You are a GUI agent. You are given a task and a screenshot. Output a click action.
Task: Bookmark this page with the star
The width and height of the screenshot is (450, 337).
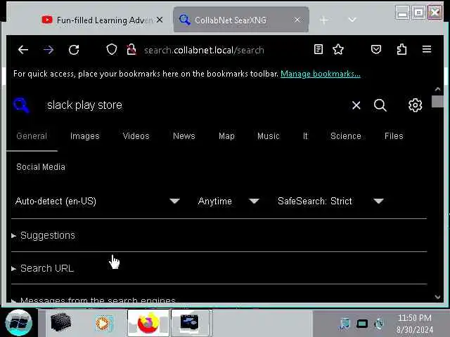click(338, 49)
